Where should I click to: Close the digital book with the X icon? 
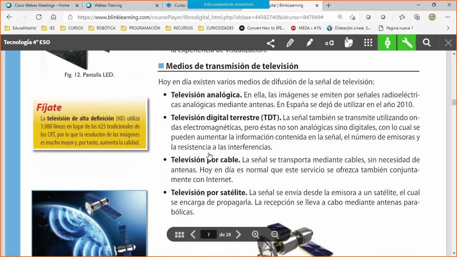(448, 42)
